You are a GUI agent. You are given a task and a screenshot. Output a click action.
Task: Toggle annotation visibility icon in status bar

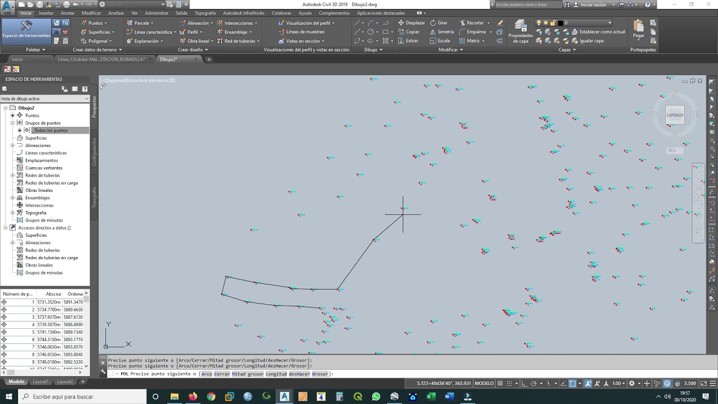click(x=588, y=383)
